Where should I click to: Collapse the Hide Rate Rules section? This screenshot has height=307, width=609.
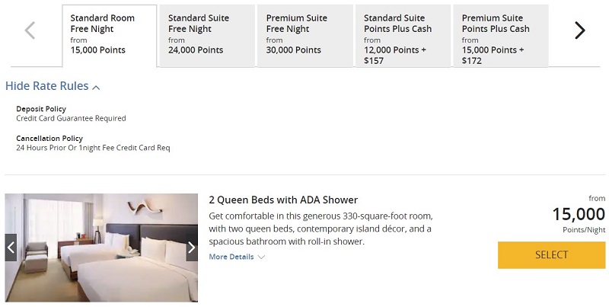click(x=53, y=86)
